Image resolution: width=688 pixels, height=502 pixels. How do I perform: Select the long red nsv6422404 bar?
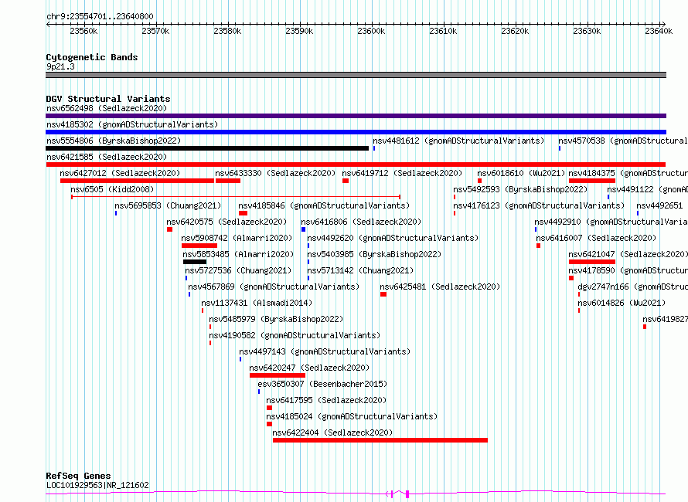tap(380, 440)
